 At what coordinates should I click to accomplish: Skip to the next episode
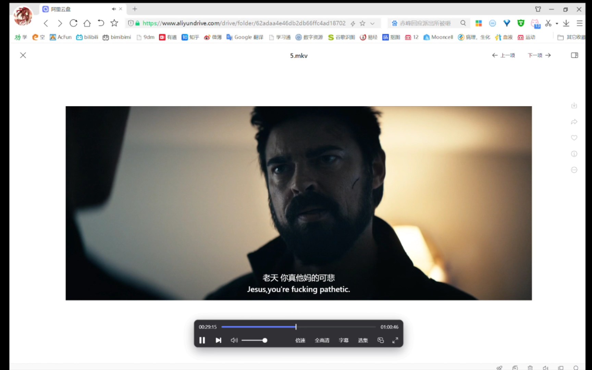218,340
